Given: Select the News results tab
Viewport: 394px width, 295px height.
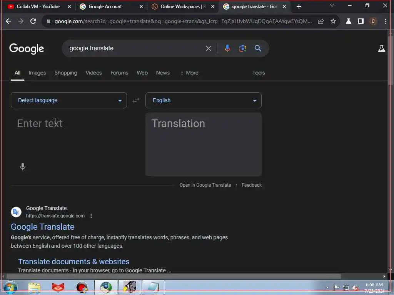Looking at the screenshot, I should tap(163, 73).
